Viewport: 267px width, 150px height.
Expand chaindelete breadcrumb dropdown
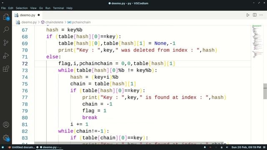point(54,22)
